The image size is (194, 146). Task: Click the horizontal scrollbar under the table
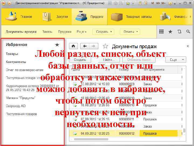(x=91, y=139)
